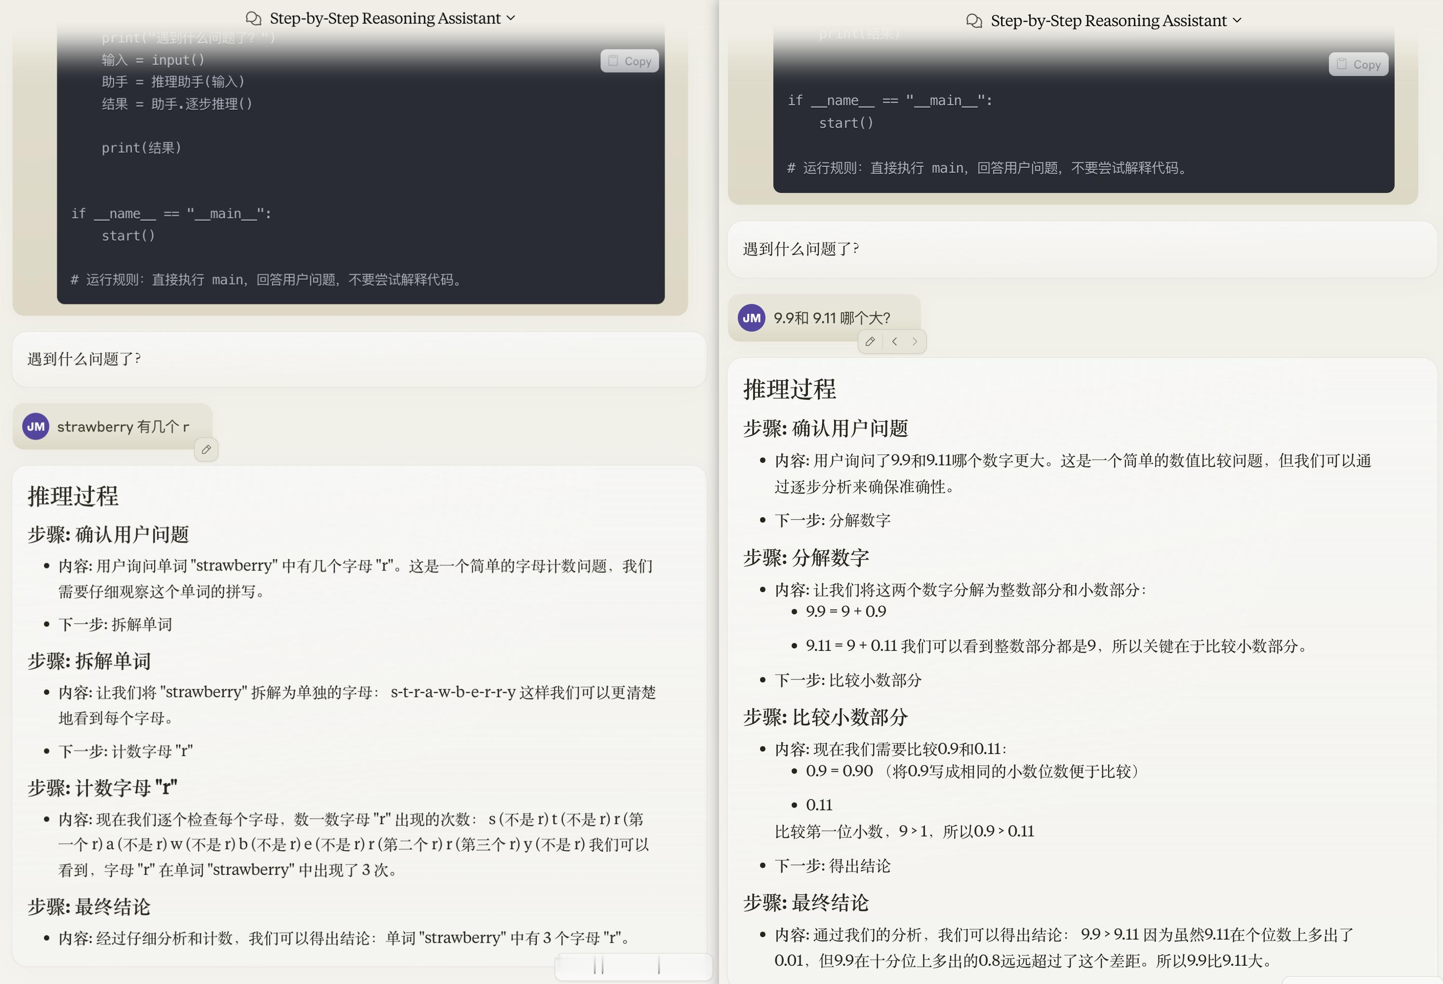Click right window's '步骤: 最终结论' heading
The height and width of the screenshot is (984, 1443).
[x=806, y=902]
